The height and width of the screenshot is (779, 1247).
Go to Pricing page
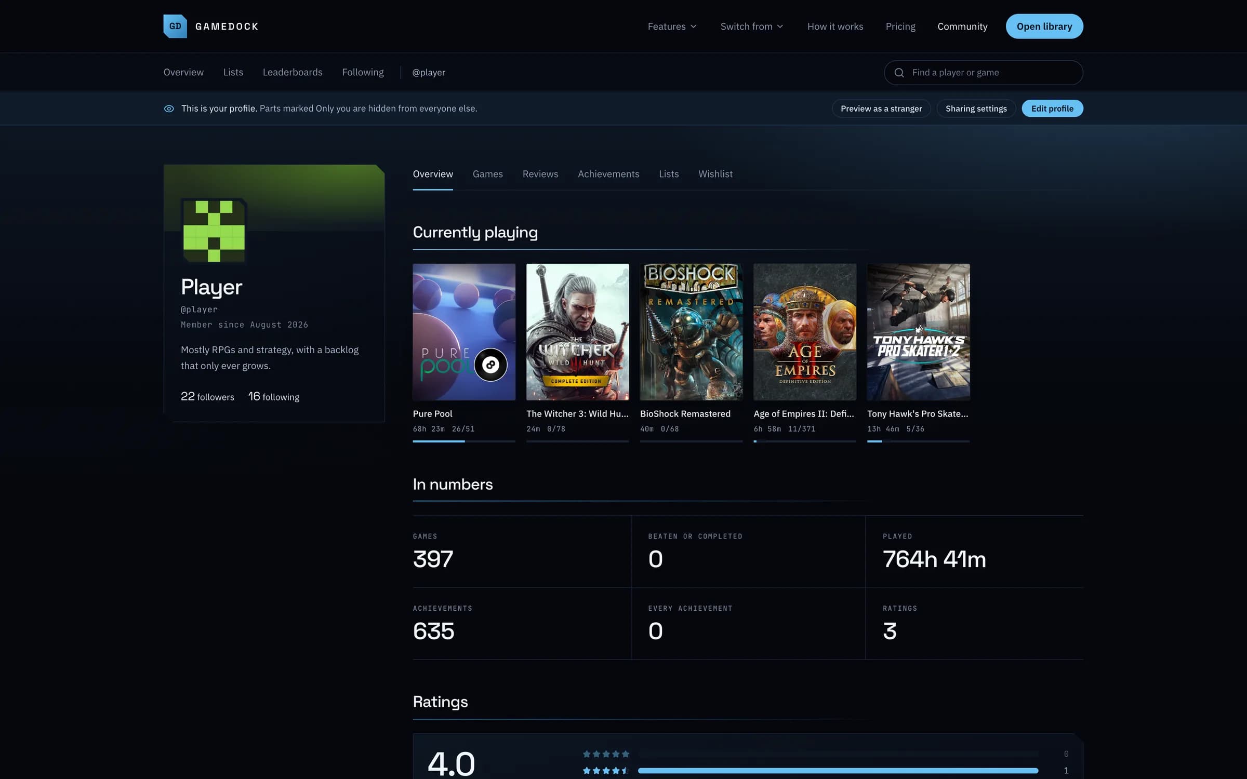point(900,26)
